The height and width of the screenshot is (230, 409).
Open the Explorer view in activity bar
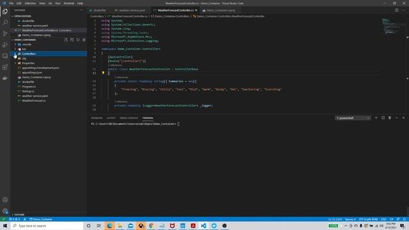[5, 11]
